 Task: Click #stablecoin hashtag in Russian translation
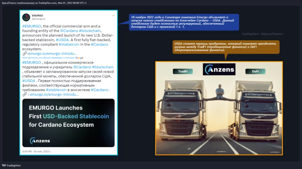coord(56,90)
